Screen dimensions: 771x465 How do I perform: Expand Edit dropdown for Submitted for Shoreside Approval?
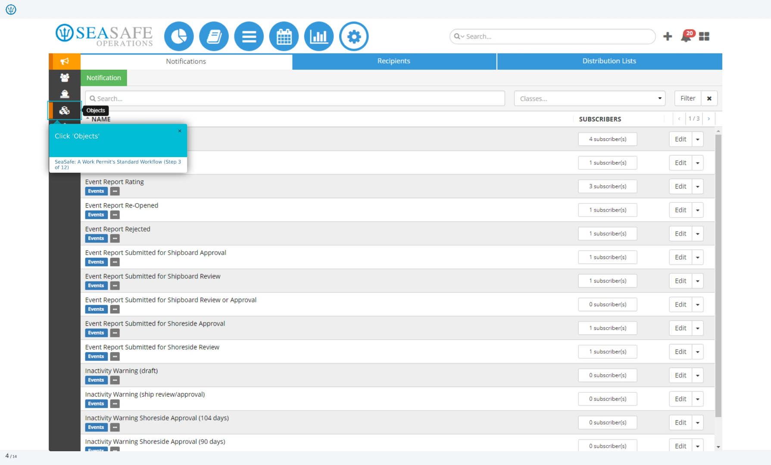(698, 329)
